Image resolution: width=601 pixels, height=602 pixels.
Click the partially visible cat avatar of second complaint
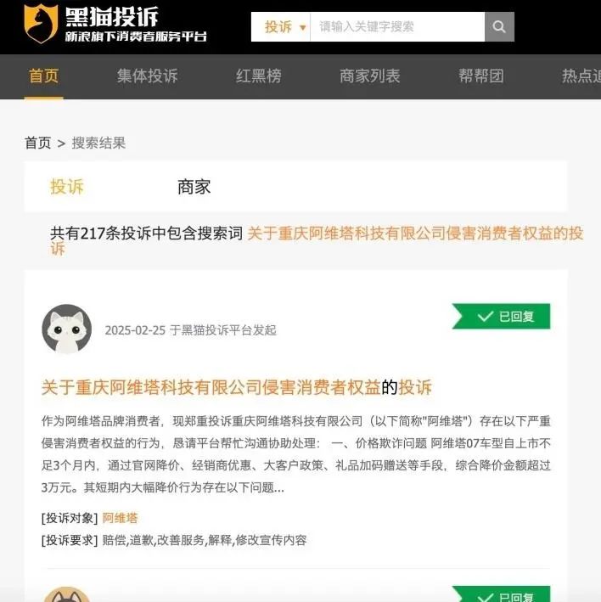(67, 594)
